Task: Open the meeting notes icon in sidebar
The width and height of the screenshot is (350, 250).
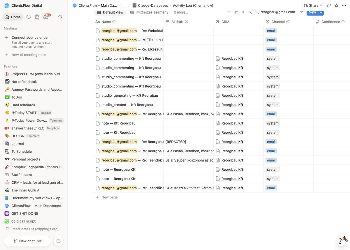Action: [37, 17]
